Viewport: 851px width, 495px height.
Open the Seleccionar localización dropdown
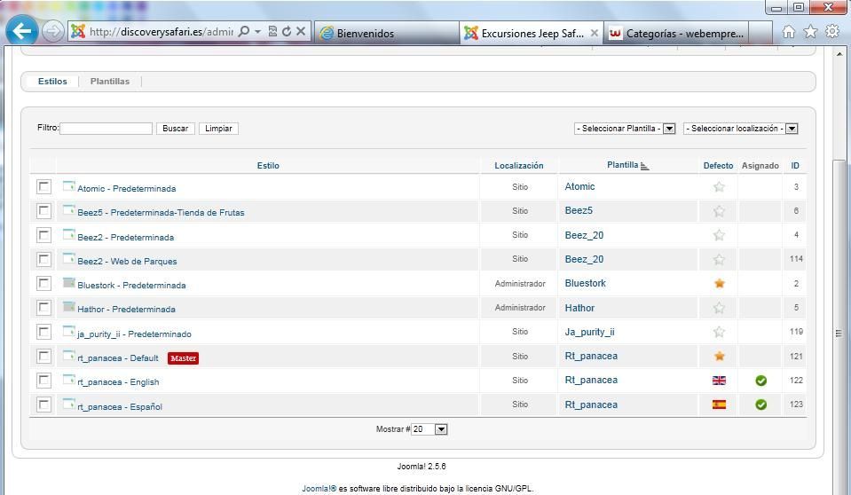tap(740, 129)
